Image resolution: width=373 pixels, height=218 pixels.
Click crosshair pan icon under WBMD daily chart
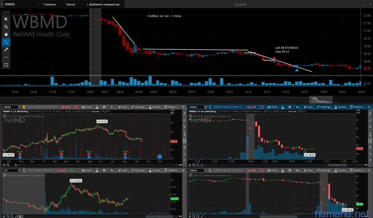click(x=4, y=165)
